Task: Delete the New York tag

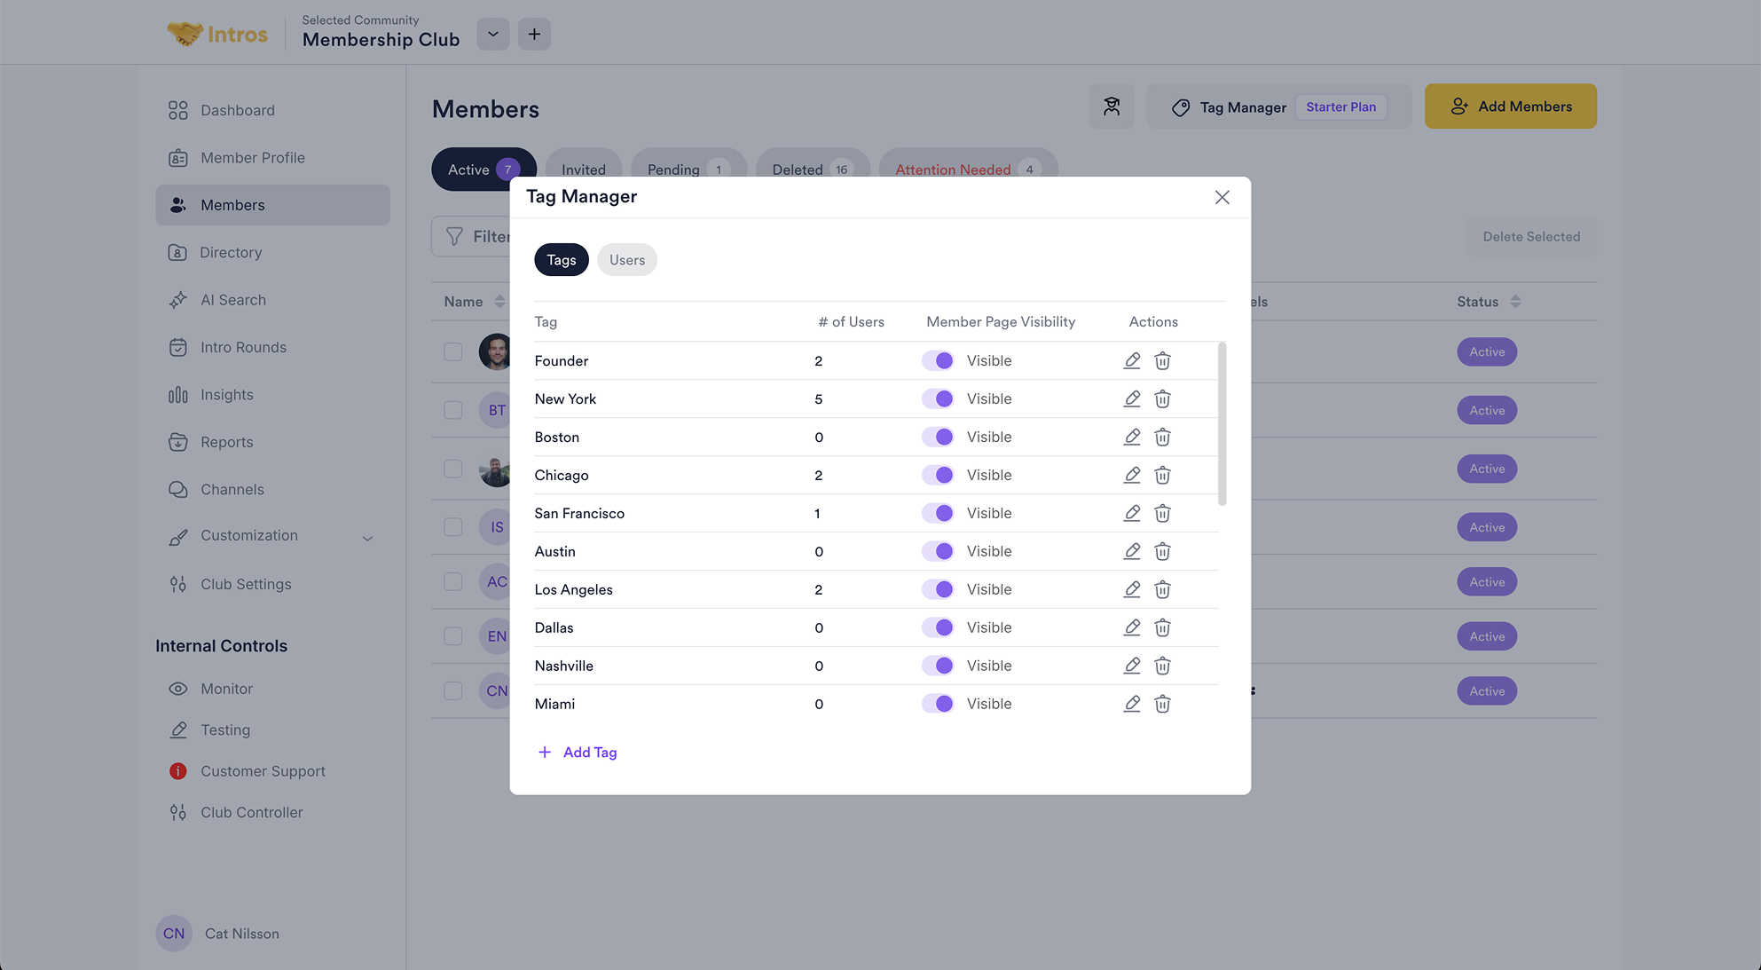Action: coord(1162,398)
